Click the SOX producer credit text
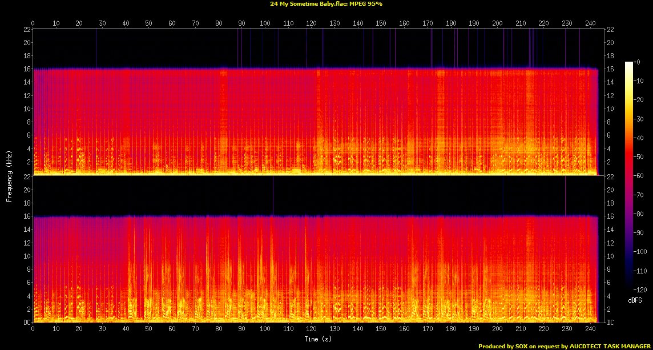653x350 pixels. tap(565, 346)
